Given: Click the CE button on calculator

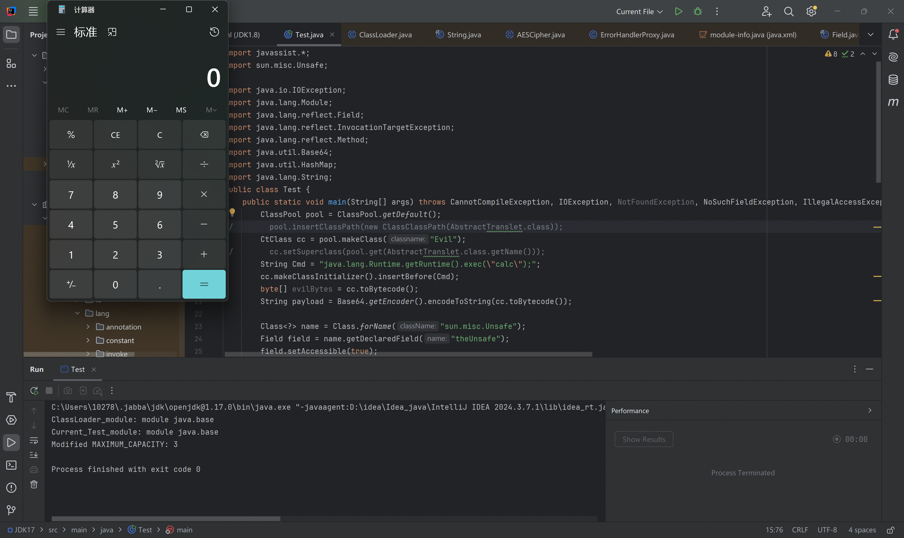Looking at the screenshot, I should 115,135.
